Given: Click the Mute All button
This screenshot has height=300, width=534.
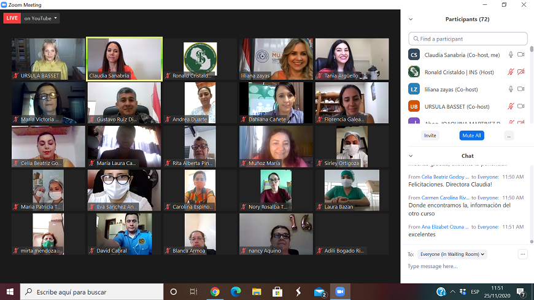Looking at the screenshot, I should (x=471, y=136).
